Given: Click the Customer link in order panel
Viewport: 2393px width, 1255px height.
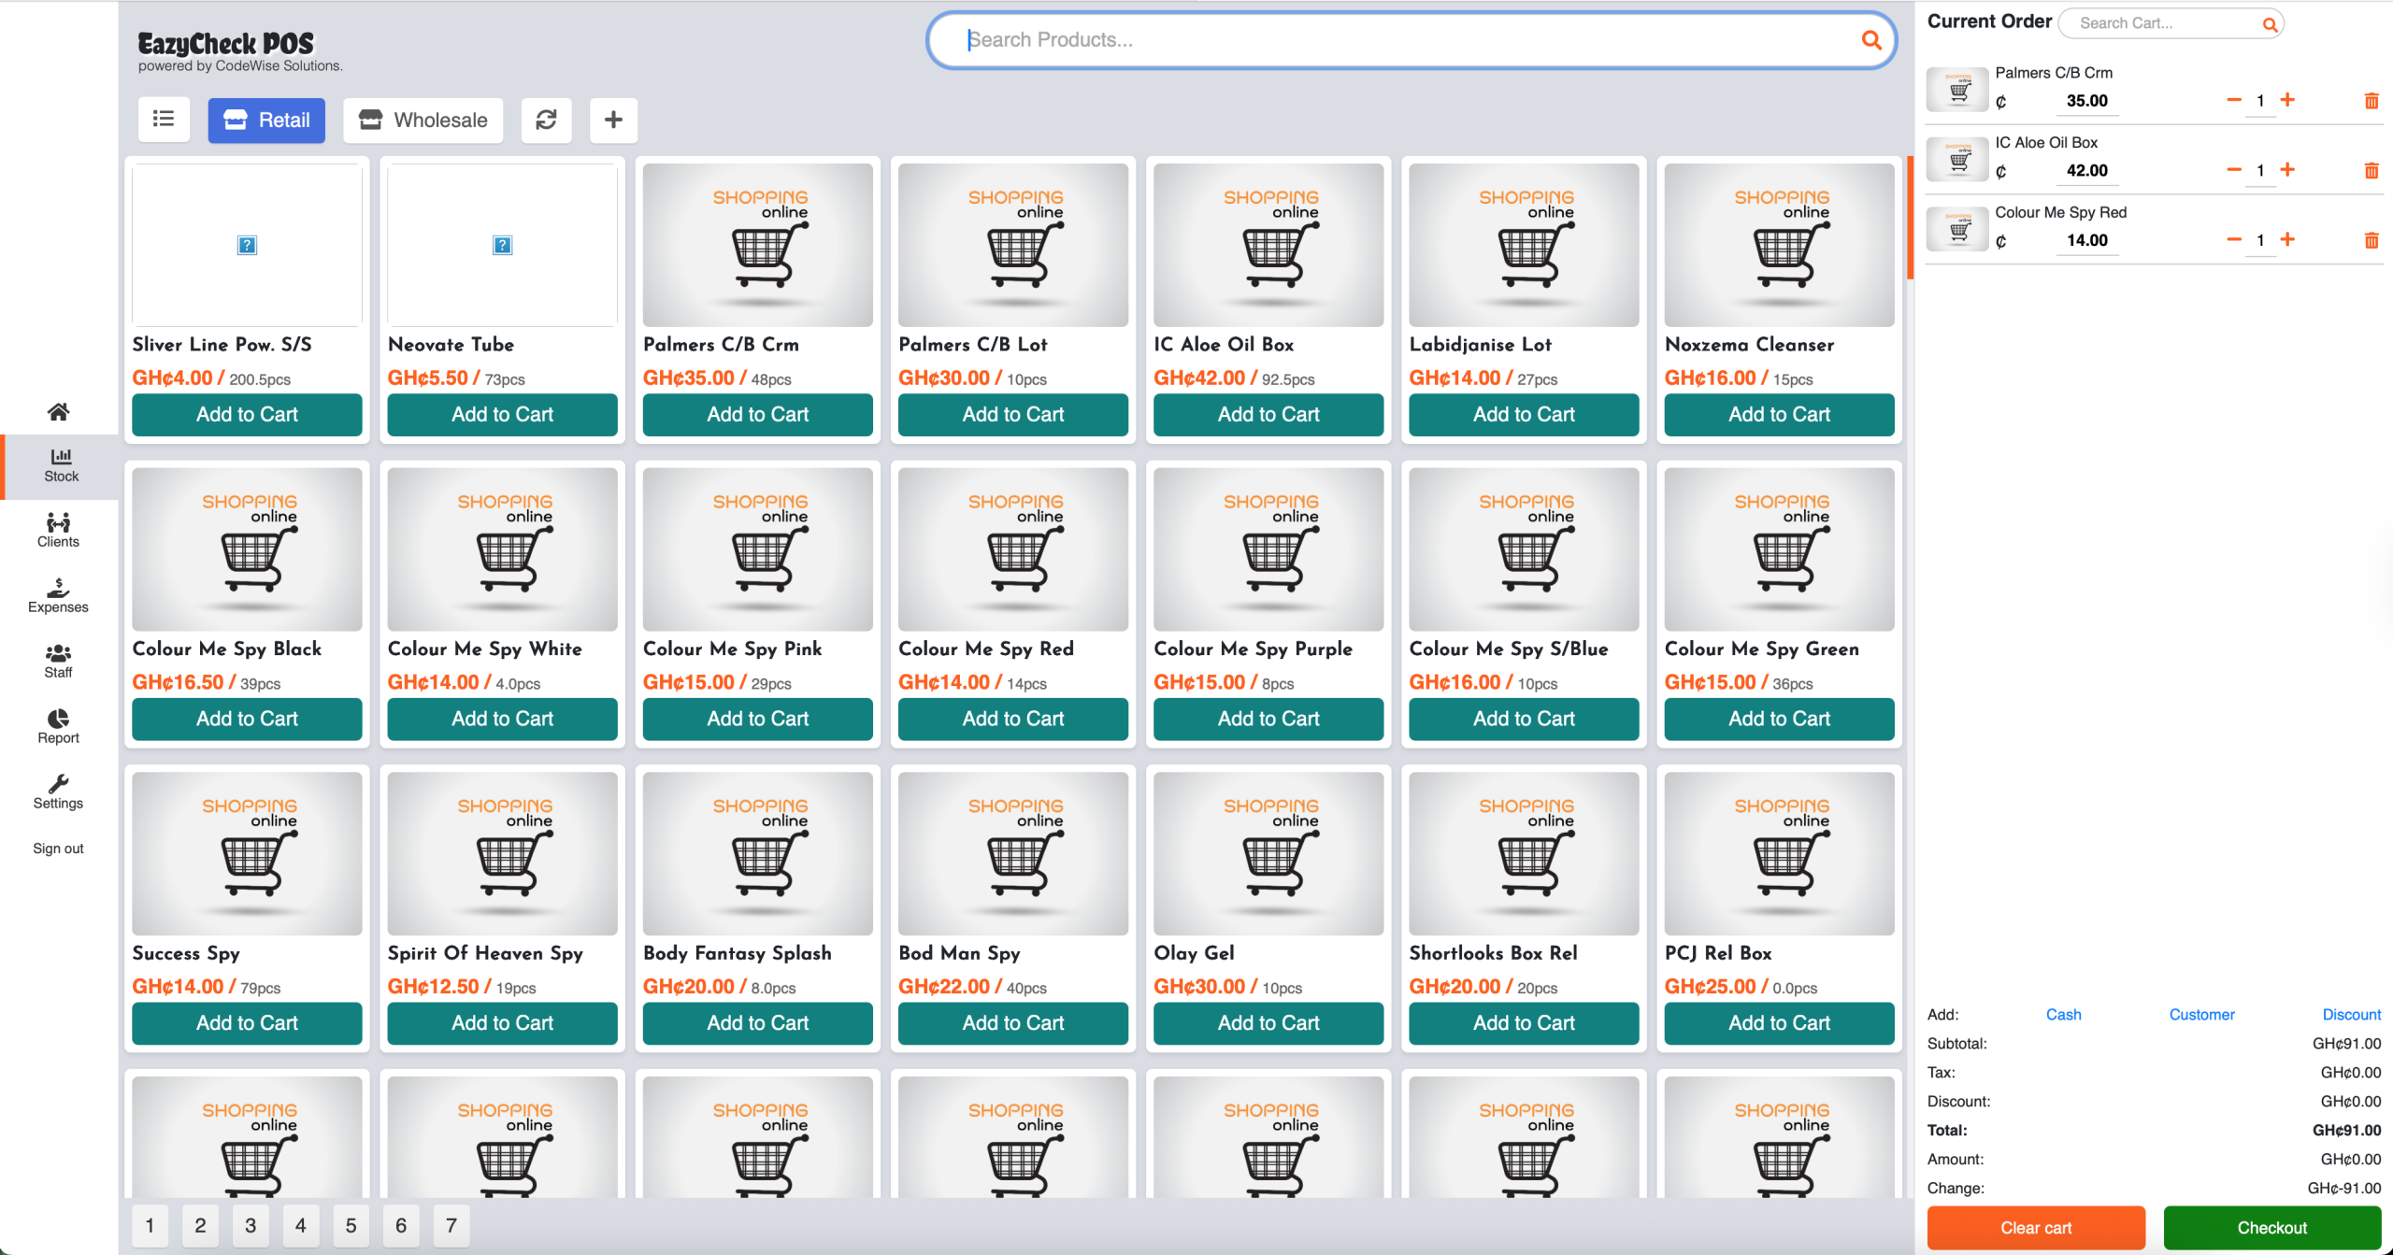Looking at the screenshot, I should [2201, 1015].
